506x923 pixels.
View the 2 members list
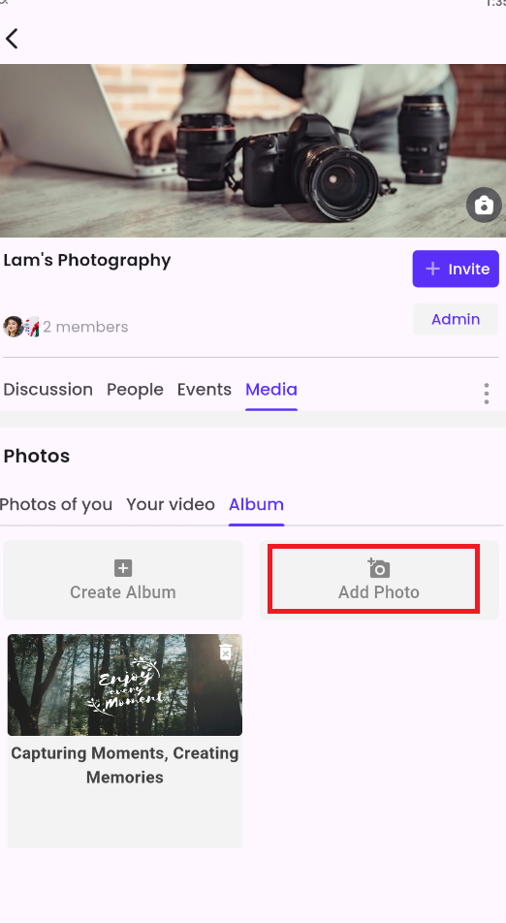(85, 327)
